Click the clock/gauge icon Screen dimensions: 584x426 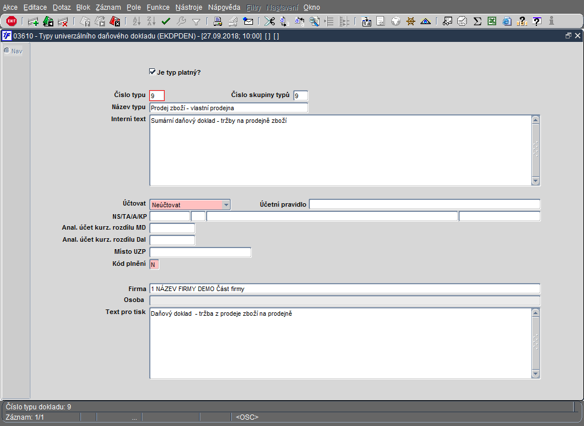[462, 22]
